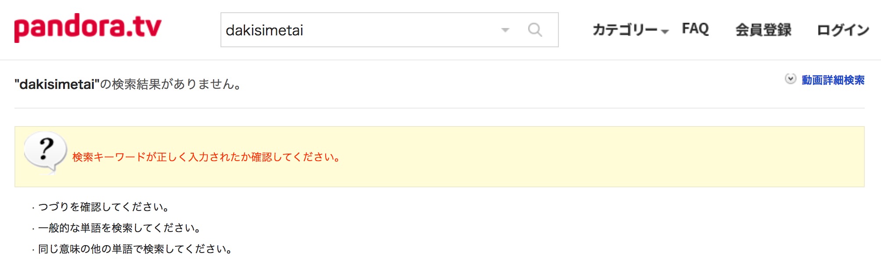Screen dimensions: 881x274
Task: Select the 一般的な単語を検索してください tip
Action: (x=119, y=228)
